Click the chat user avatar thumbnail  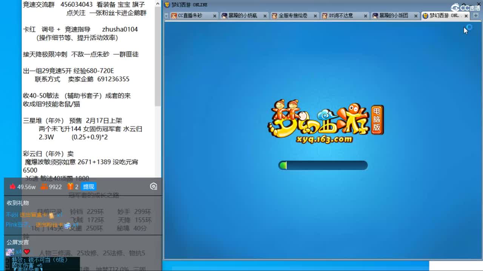(x=10, y=252)
